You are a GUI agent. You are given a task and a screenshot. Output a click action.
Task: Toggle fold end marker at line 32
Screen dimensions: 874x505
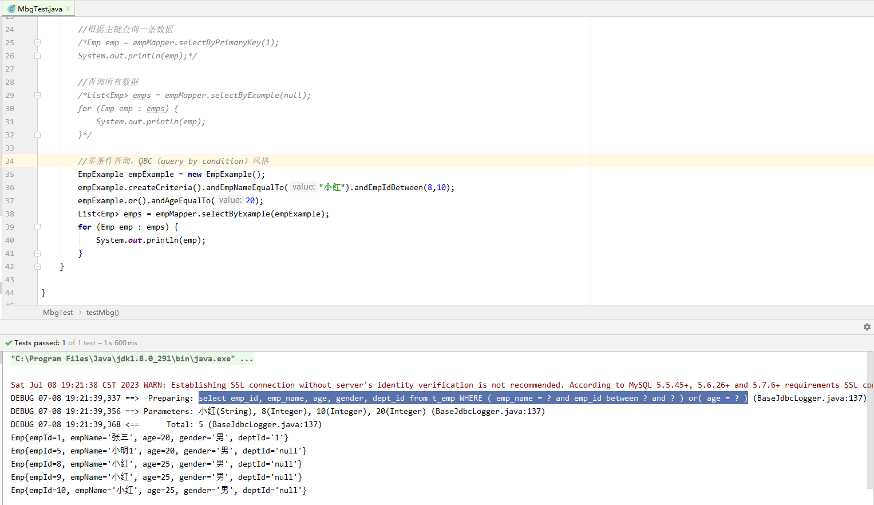click(37, 135)
